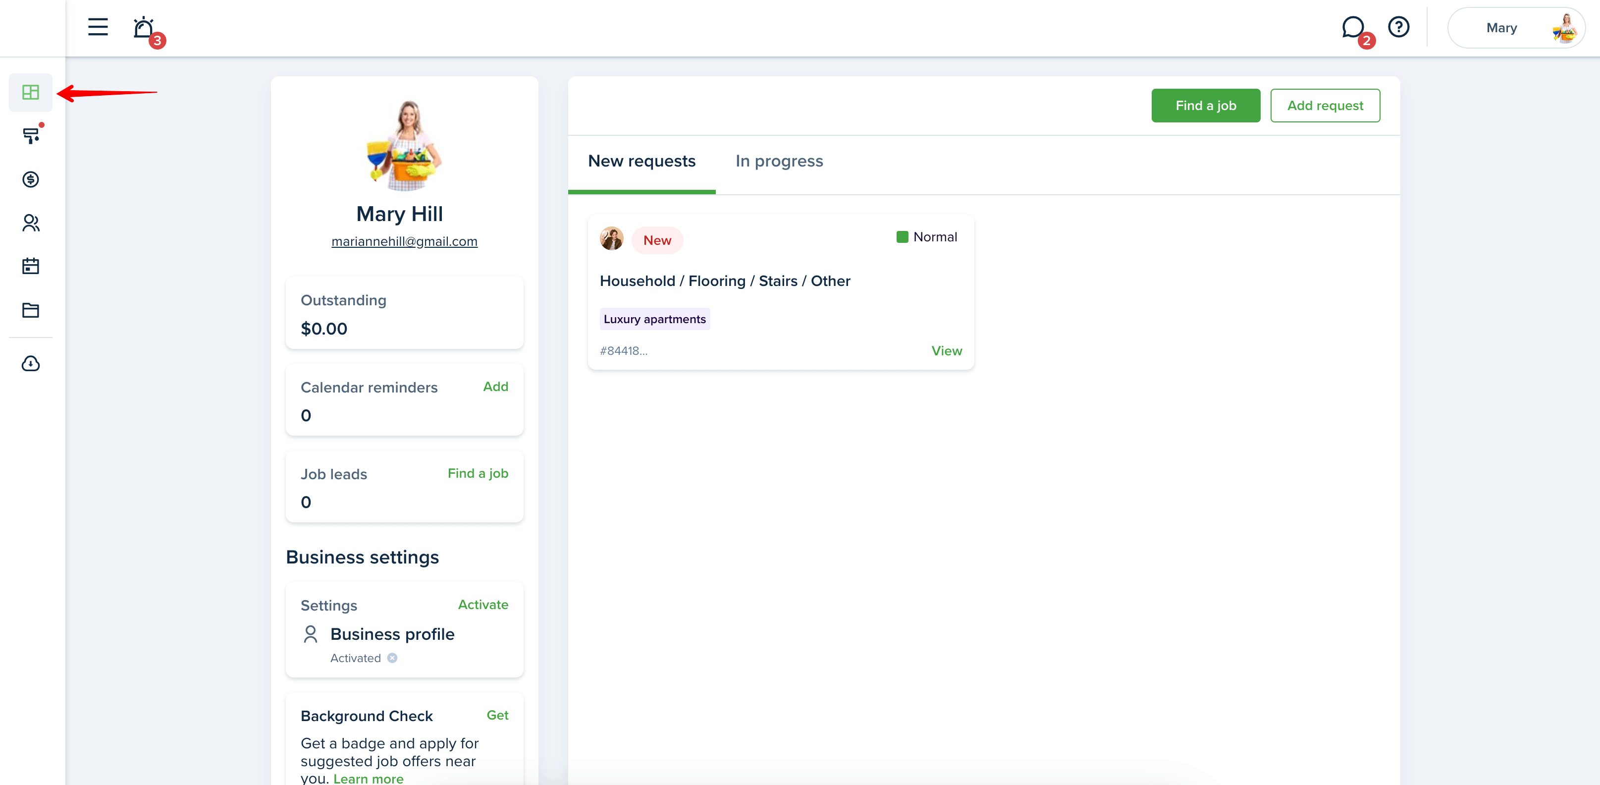Open the cloud download sidebar icon

(x=30, y=364)
